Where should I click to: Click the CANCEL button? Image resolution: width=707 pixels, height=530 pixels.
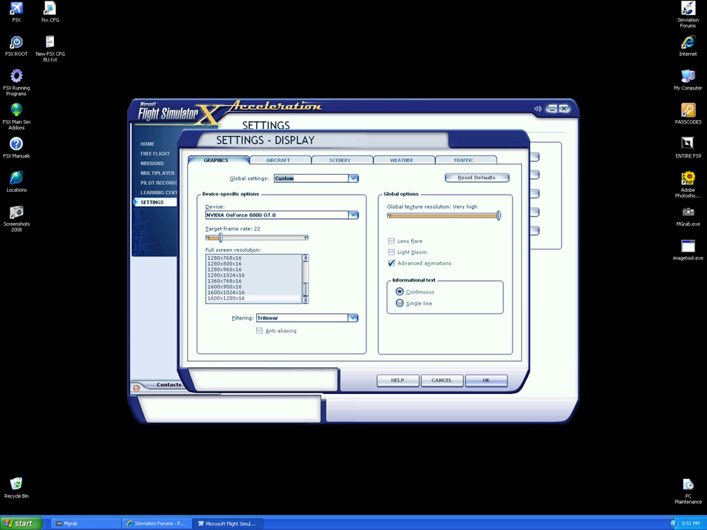[442, 380]
